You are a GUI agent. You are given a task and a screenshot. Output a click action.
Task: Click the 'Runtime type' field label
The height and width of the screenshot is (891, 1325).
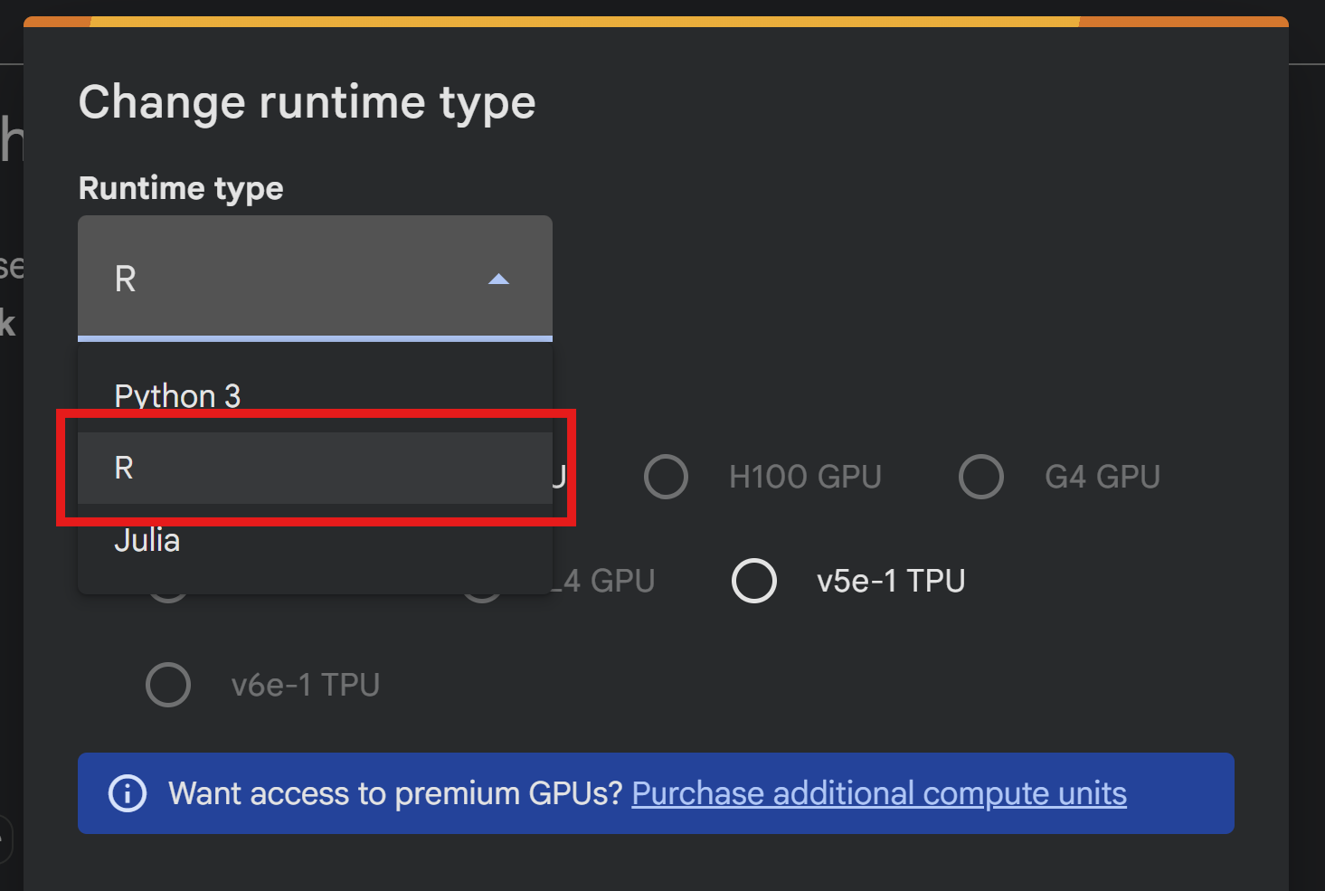[181, 188]
